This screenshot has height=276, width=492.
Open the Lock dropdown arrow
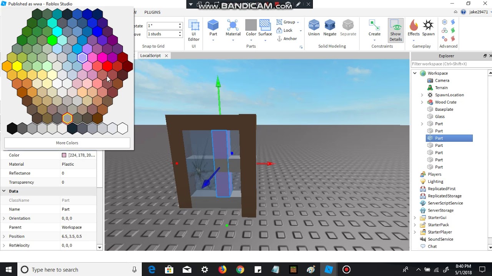(301, 31)
